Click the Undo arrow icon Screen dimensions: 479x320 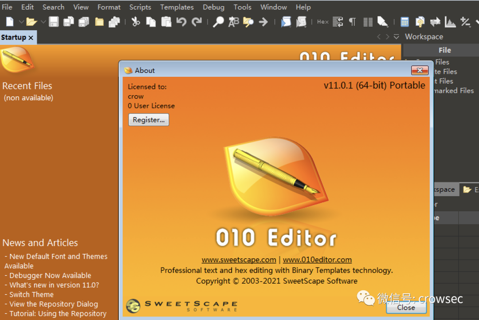181,22
